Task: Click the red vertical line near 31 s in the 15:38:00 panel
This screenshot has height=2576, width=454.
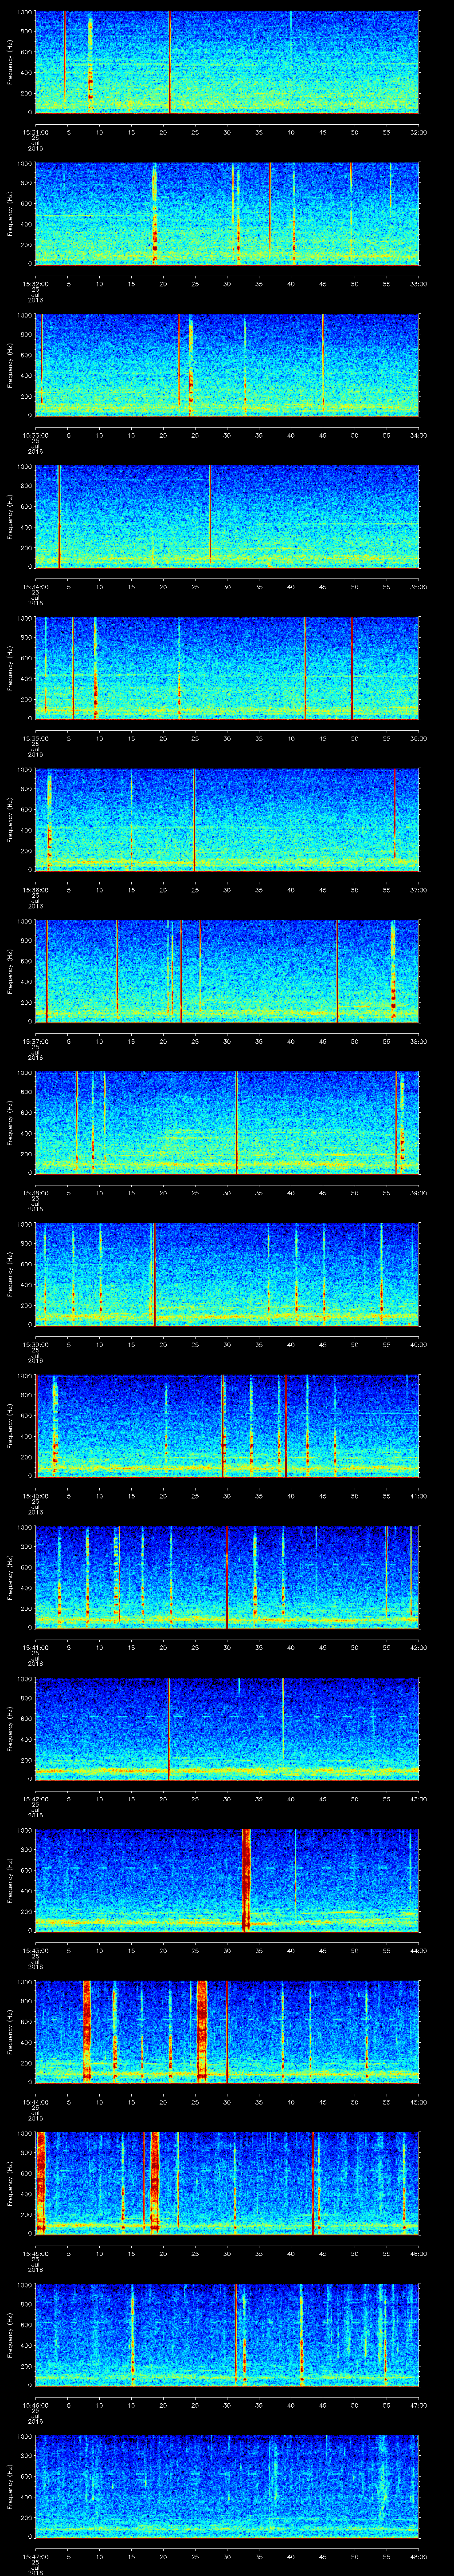Action: click(236, 1123)
